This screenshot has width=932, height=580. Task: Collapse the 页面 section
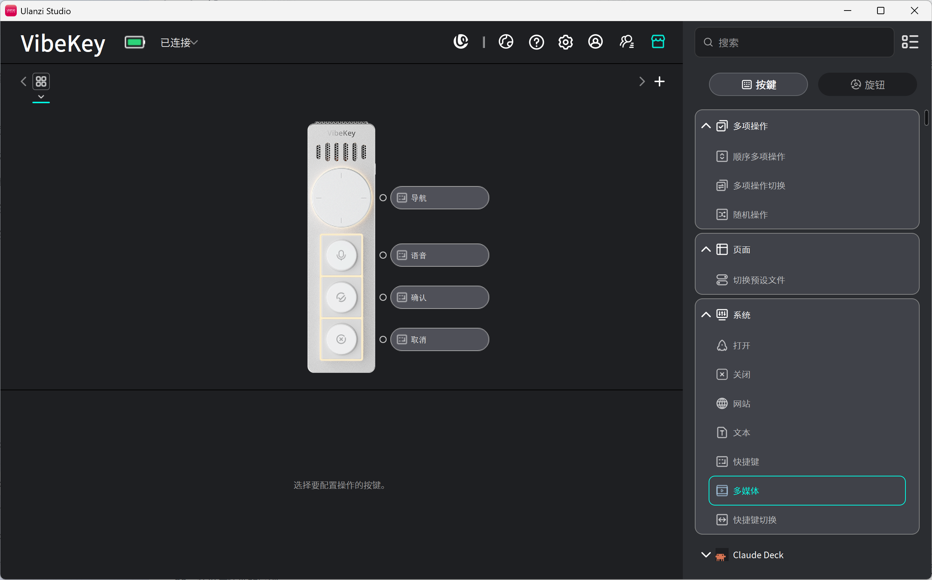(x=706, y=249)
